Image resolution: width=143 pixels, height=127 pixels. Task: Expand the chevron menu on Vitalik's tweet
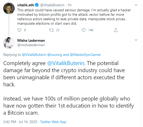[x=136, y=5]
